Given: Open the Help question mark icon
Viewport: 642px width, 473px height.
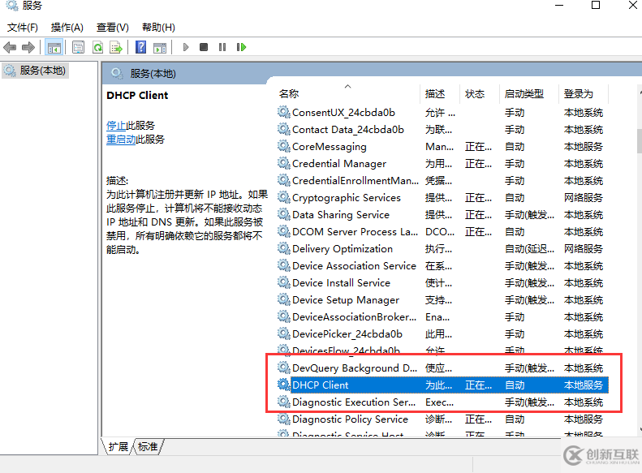Looking at the screenshot, I should (x=140, y=48).
